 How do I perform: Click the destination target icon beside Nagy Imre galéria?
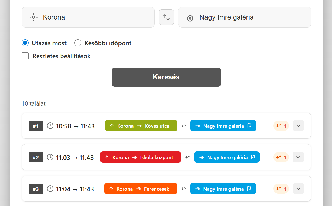pyautogui.click(x=190, y=18)
